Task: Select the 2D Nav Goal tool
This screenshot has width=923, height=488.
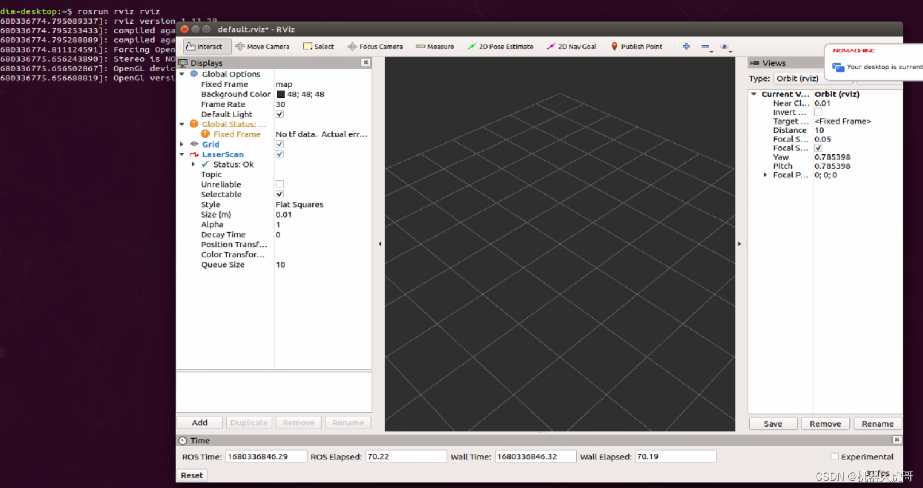Action: 571,47
